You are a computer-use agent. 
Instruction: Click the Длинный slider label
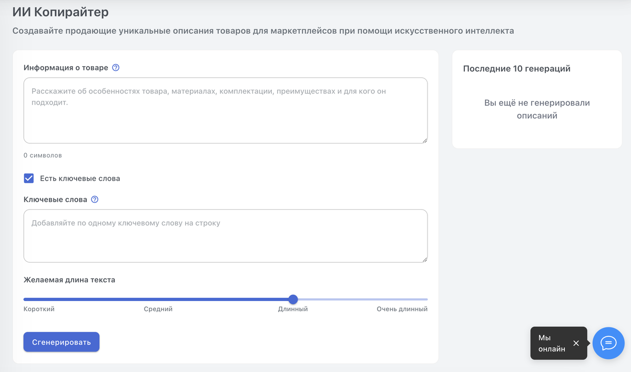[293, 309]
